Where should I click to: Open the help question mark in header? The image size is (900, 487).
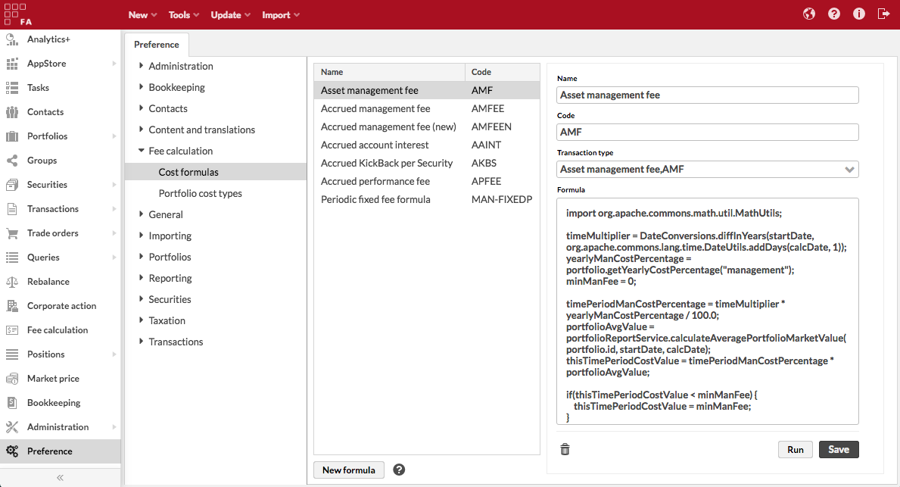[x=834, y=14]
